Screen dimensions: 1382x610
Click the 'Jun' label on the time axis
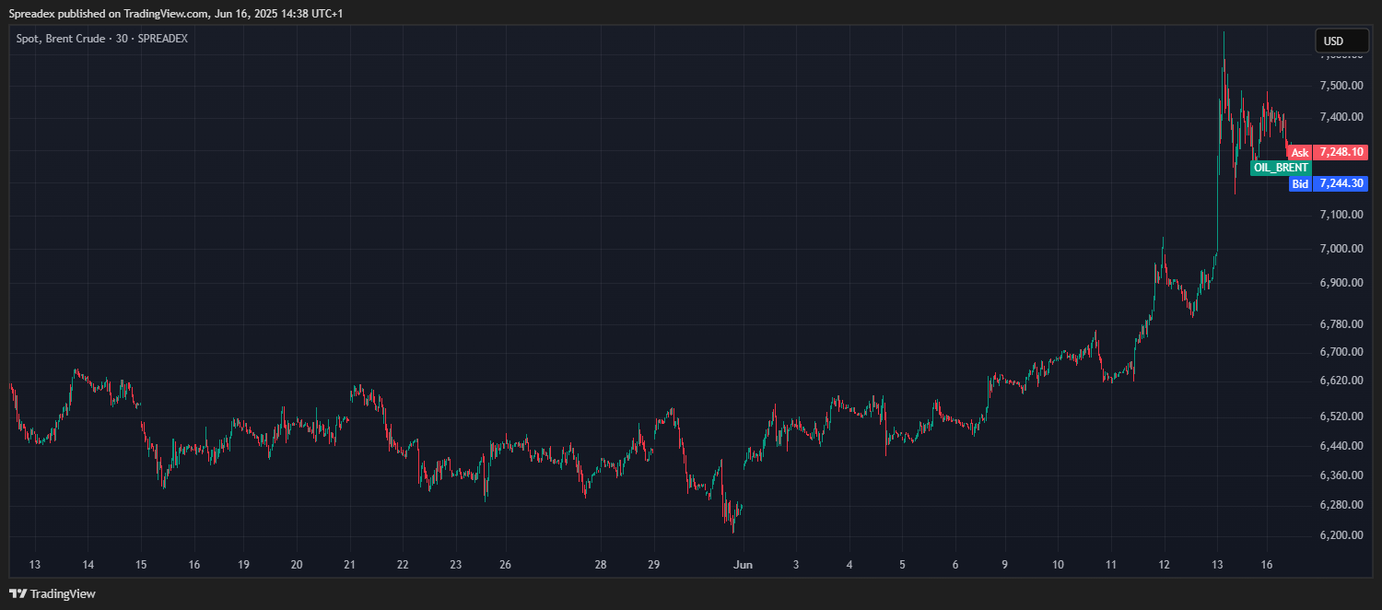[x=742, y=565]
